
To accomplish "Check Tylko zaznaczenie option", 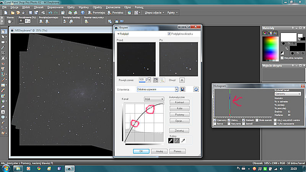I will [x=275, y=123].
